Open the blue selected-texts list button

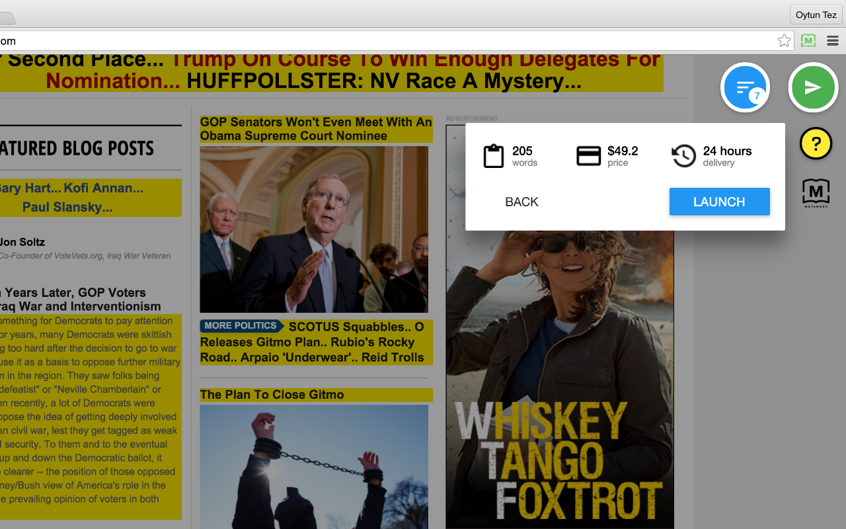[745, 87]
